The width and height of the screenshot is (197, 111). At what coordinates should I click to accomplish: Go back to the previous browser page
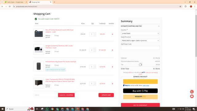coord(2,6)
